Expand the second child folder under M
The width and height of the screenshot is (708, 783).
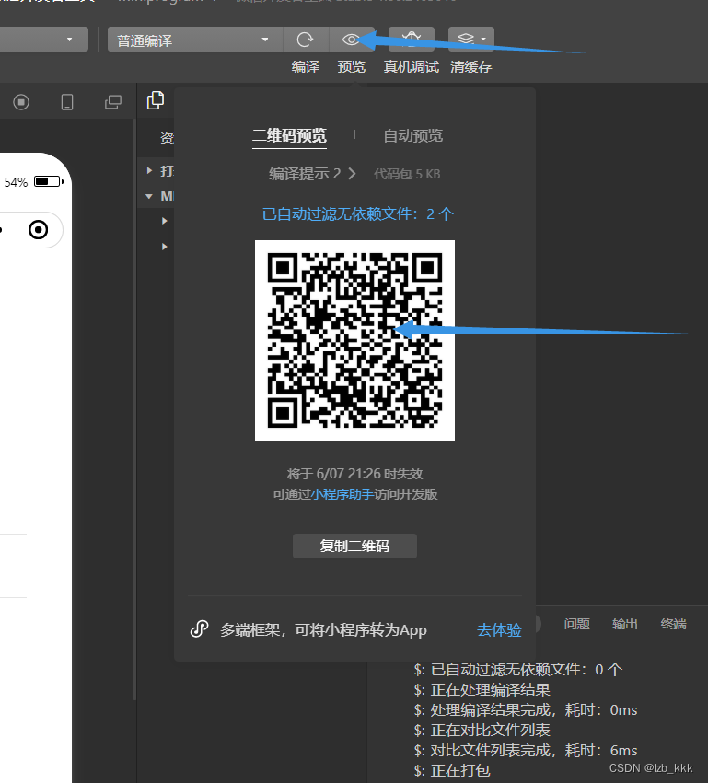coord(165,247)
